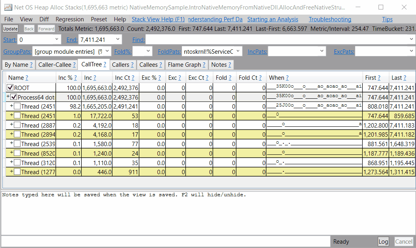This screenshot has width=416, height=248.
Task: Expand the Thread (8520 node
Action: [11, 152]
